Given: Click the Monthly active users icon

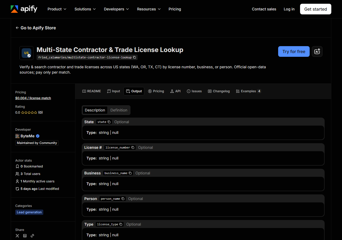Looking at the screenshot, I should (x=17, y=181).
